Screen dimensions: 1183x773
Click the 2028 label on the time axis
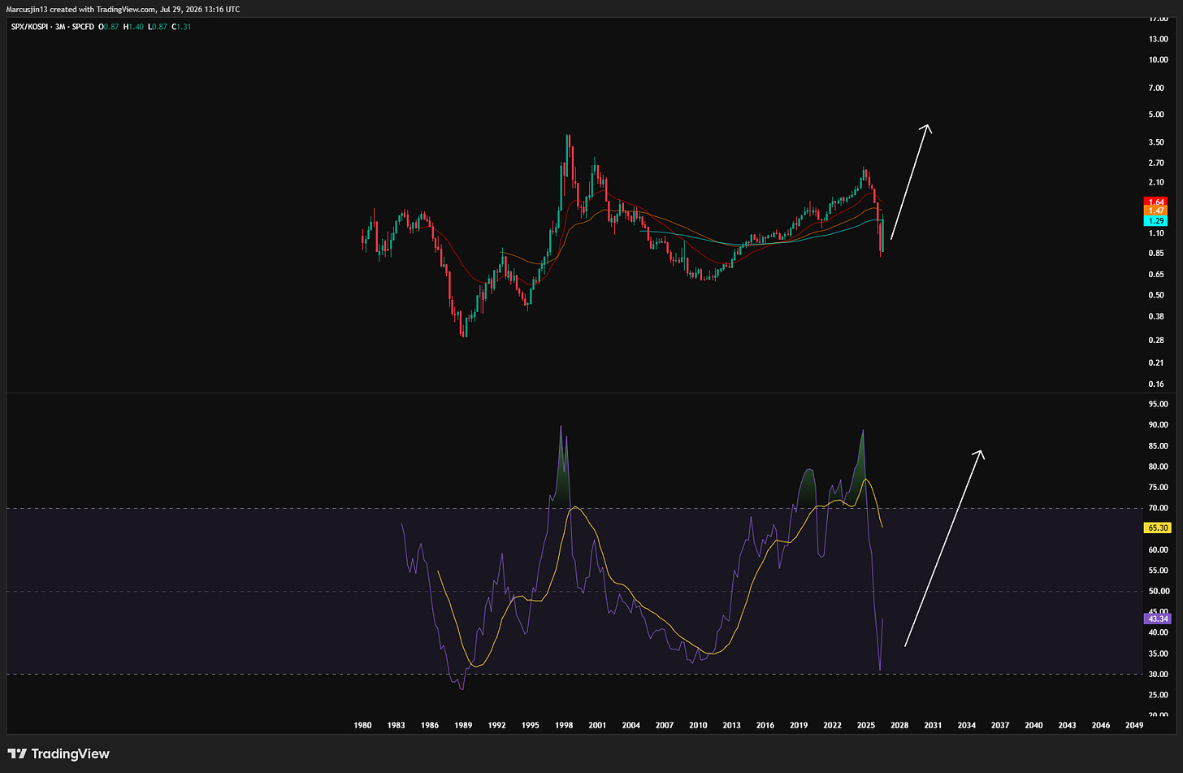(899, 725)
